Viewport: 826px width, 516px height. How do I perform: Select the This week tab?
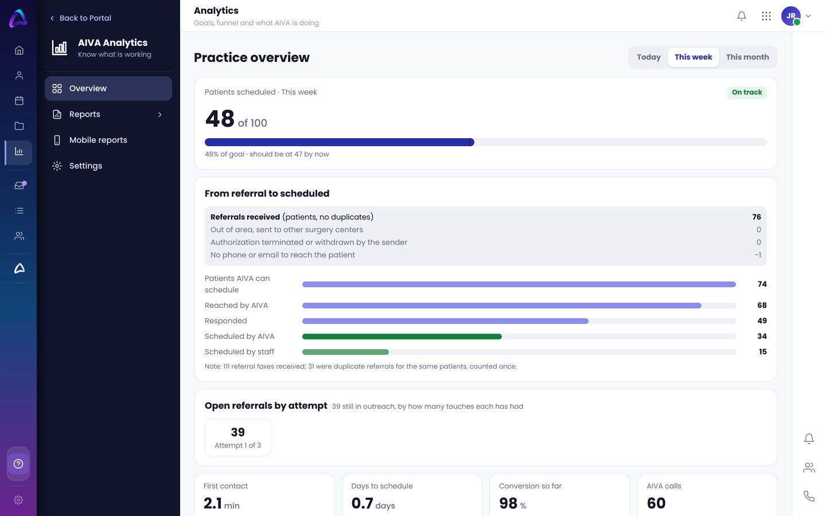pyautogui.click(x=693, y=57)
